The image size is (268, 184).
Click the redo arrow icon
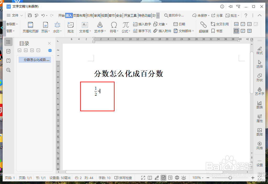(x=52, y=15)
